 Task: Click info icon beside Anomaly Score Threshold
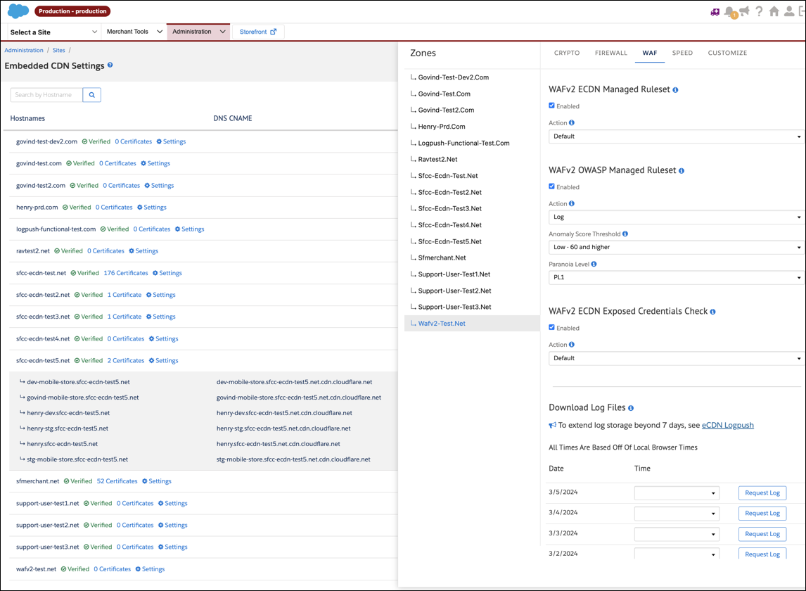[625, 234]
